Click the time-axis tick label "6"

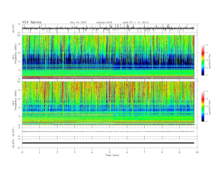127,152
